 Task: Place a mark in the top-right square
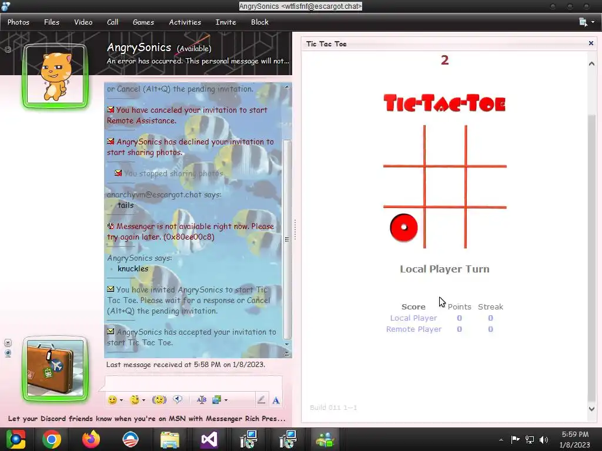486,145
